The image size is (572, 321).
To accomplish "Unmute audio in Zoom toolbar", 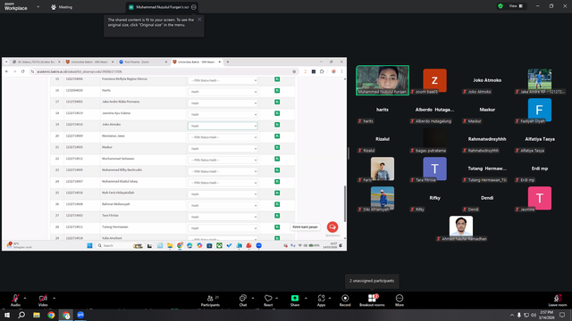I will coord(15,300).
